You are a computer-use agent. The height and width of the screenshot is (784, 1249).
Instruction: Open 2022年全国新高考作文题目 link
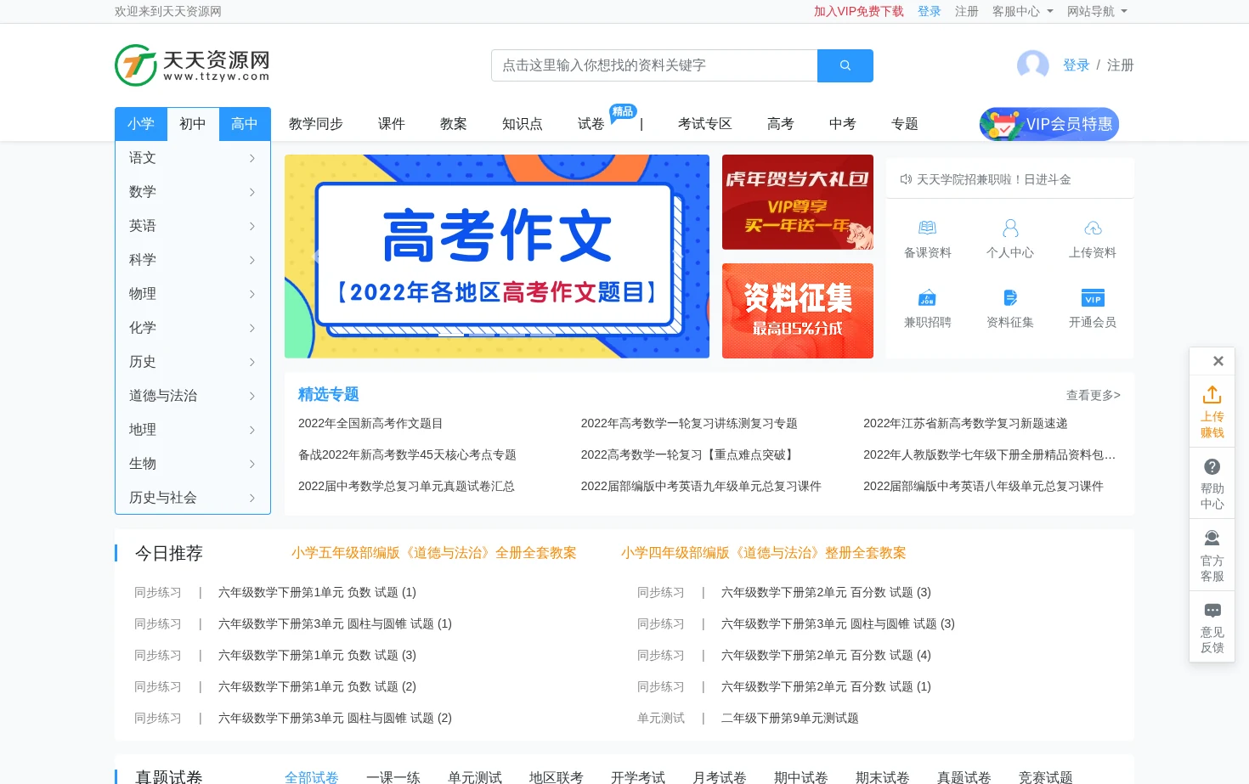point(370,423)
